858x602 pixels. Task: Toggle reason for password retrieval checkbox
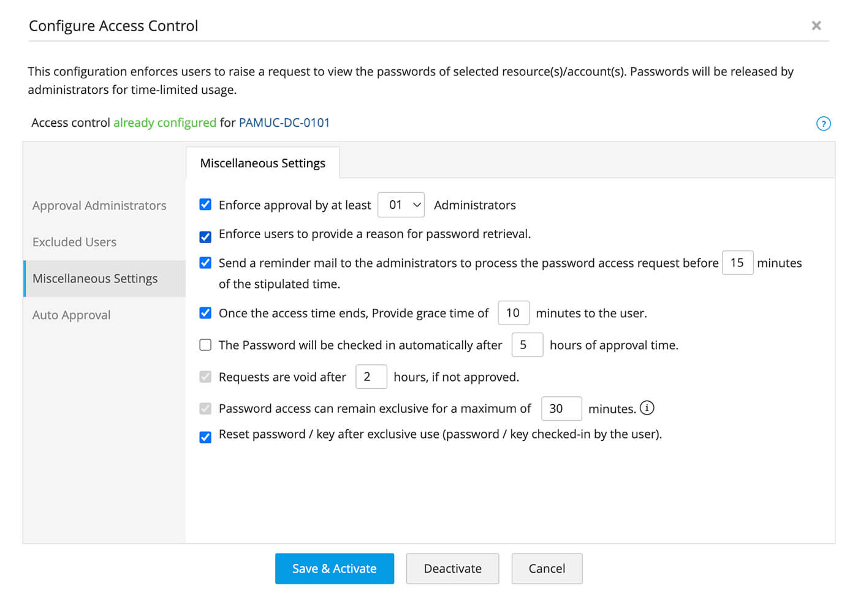(205, 237)
